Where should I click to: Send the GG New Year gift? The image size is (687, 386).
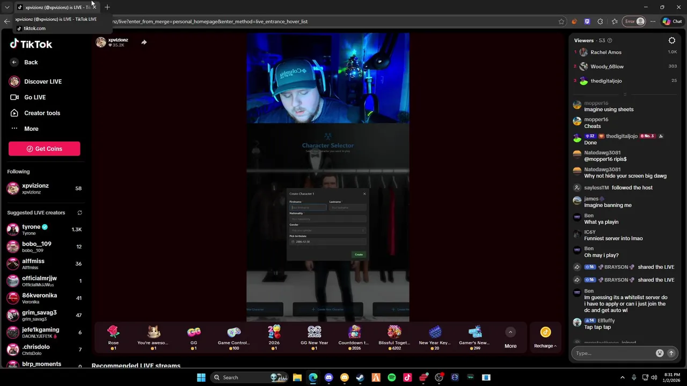(x=314, y=337)
